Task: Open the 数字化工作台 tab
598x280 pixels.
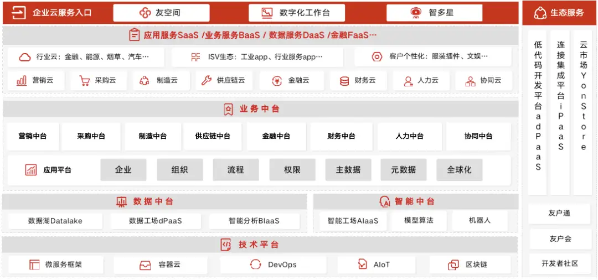Action: click(x=297, y=13)
